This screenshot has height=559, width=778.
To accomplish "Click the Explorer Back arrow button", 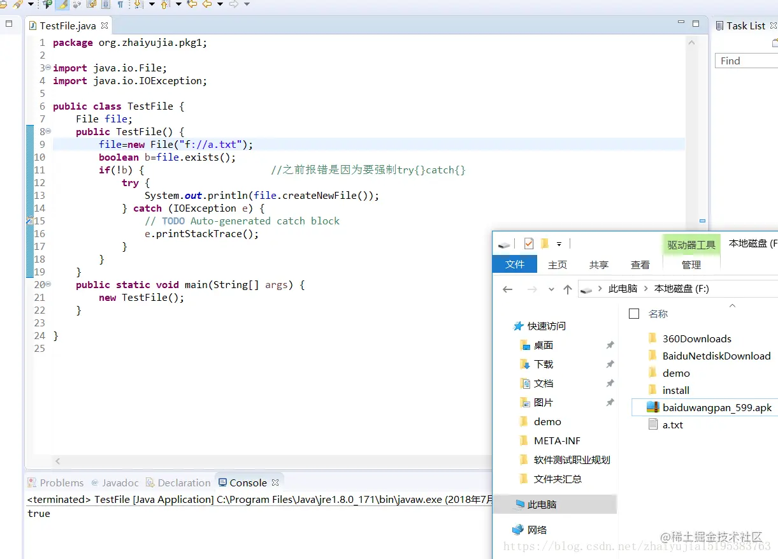I will tap(508, 289).
